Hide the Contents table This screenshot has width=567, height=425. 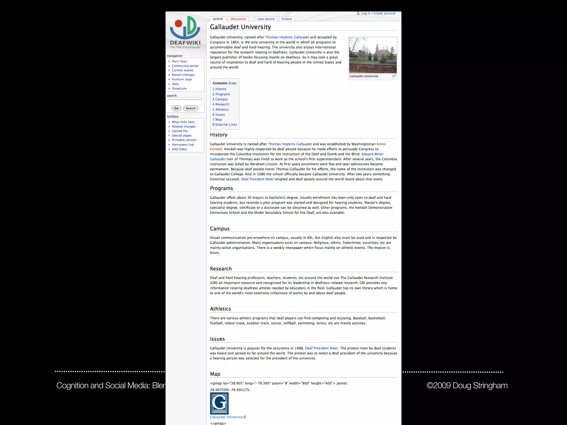click(233, 83)
